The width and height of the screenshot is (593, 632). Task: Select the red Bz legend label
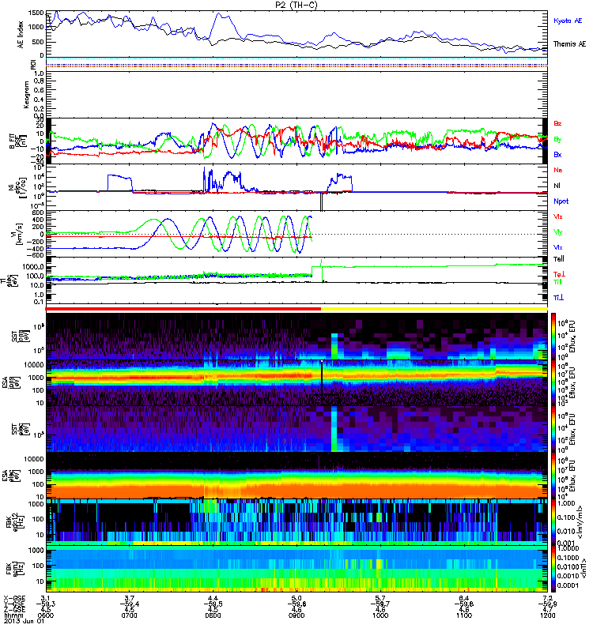coord(557,123)
